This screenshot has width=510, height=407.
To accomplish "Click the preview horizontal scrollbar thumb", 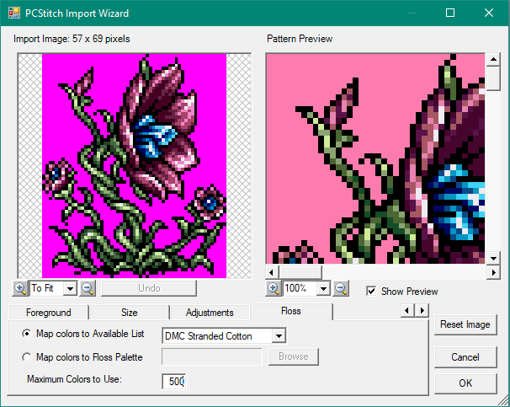I will click(x=300, y=272).
